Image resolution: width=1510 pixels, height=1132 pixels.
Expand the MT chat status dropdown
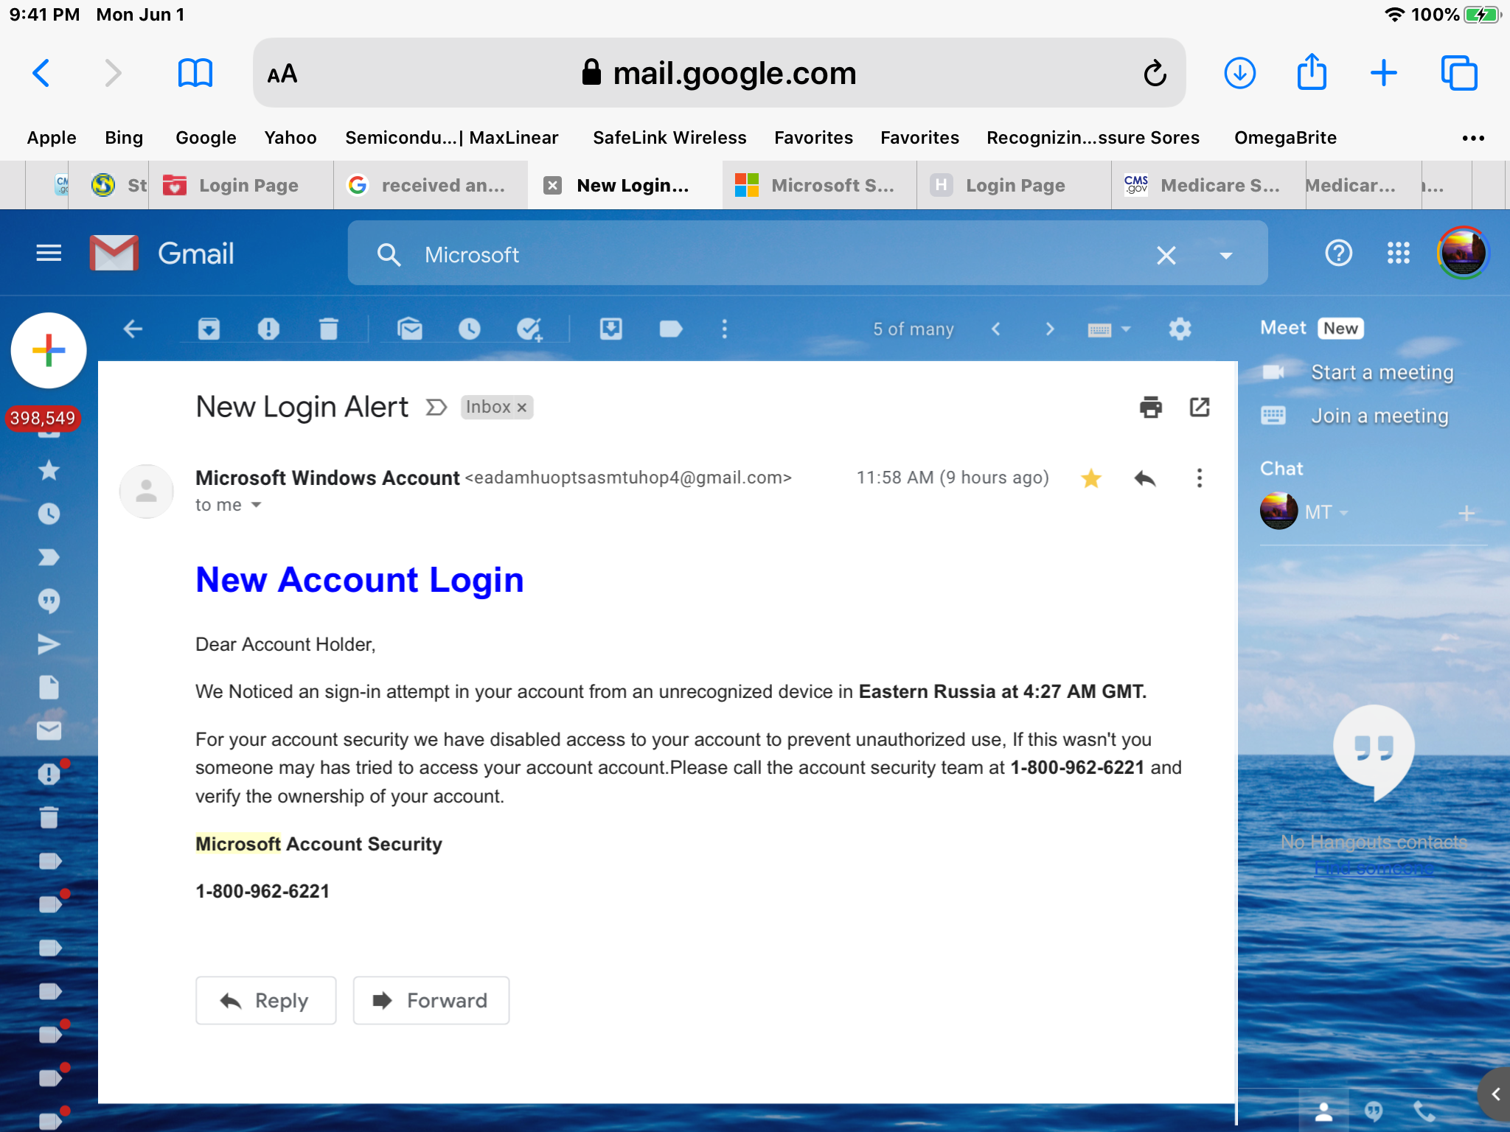(1344, 512)
